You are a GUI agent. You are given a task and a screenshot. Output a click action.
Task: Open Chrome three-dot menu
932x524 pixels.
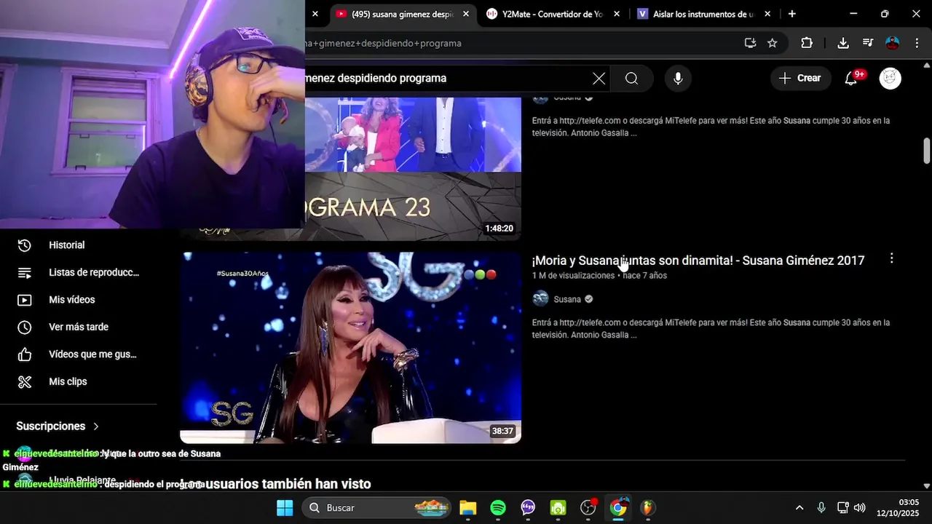click(917, 43)
